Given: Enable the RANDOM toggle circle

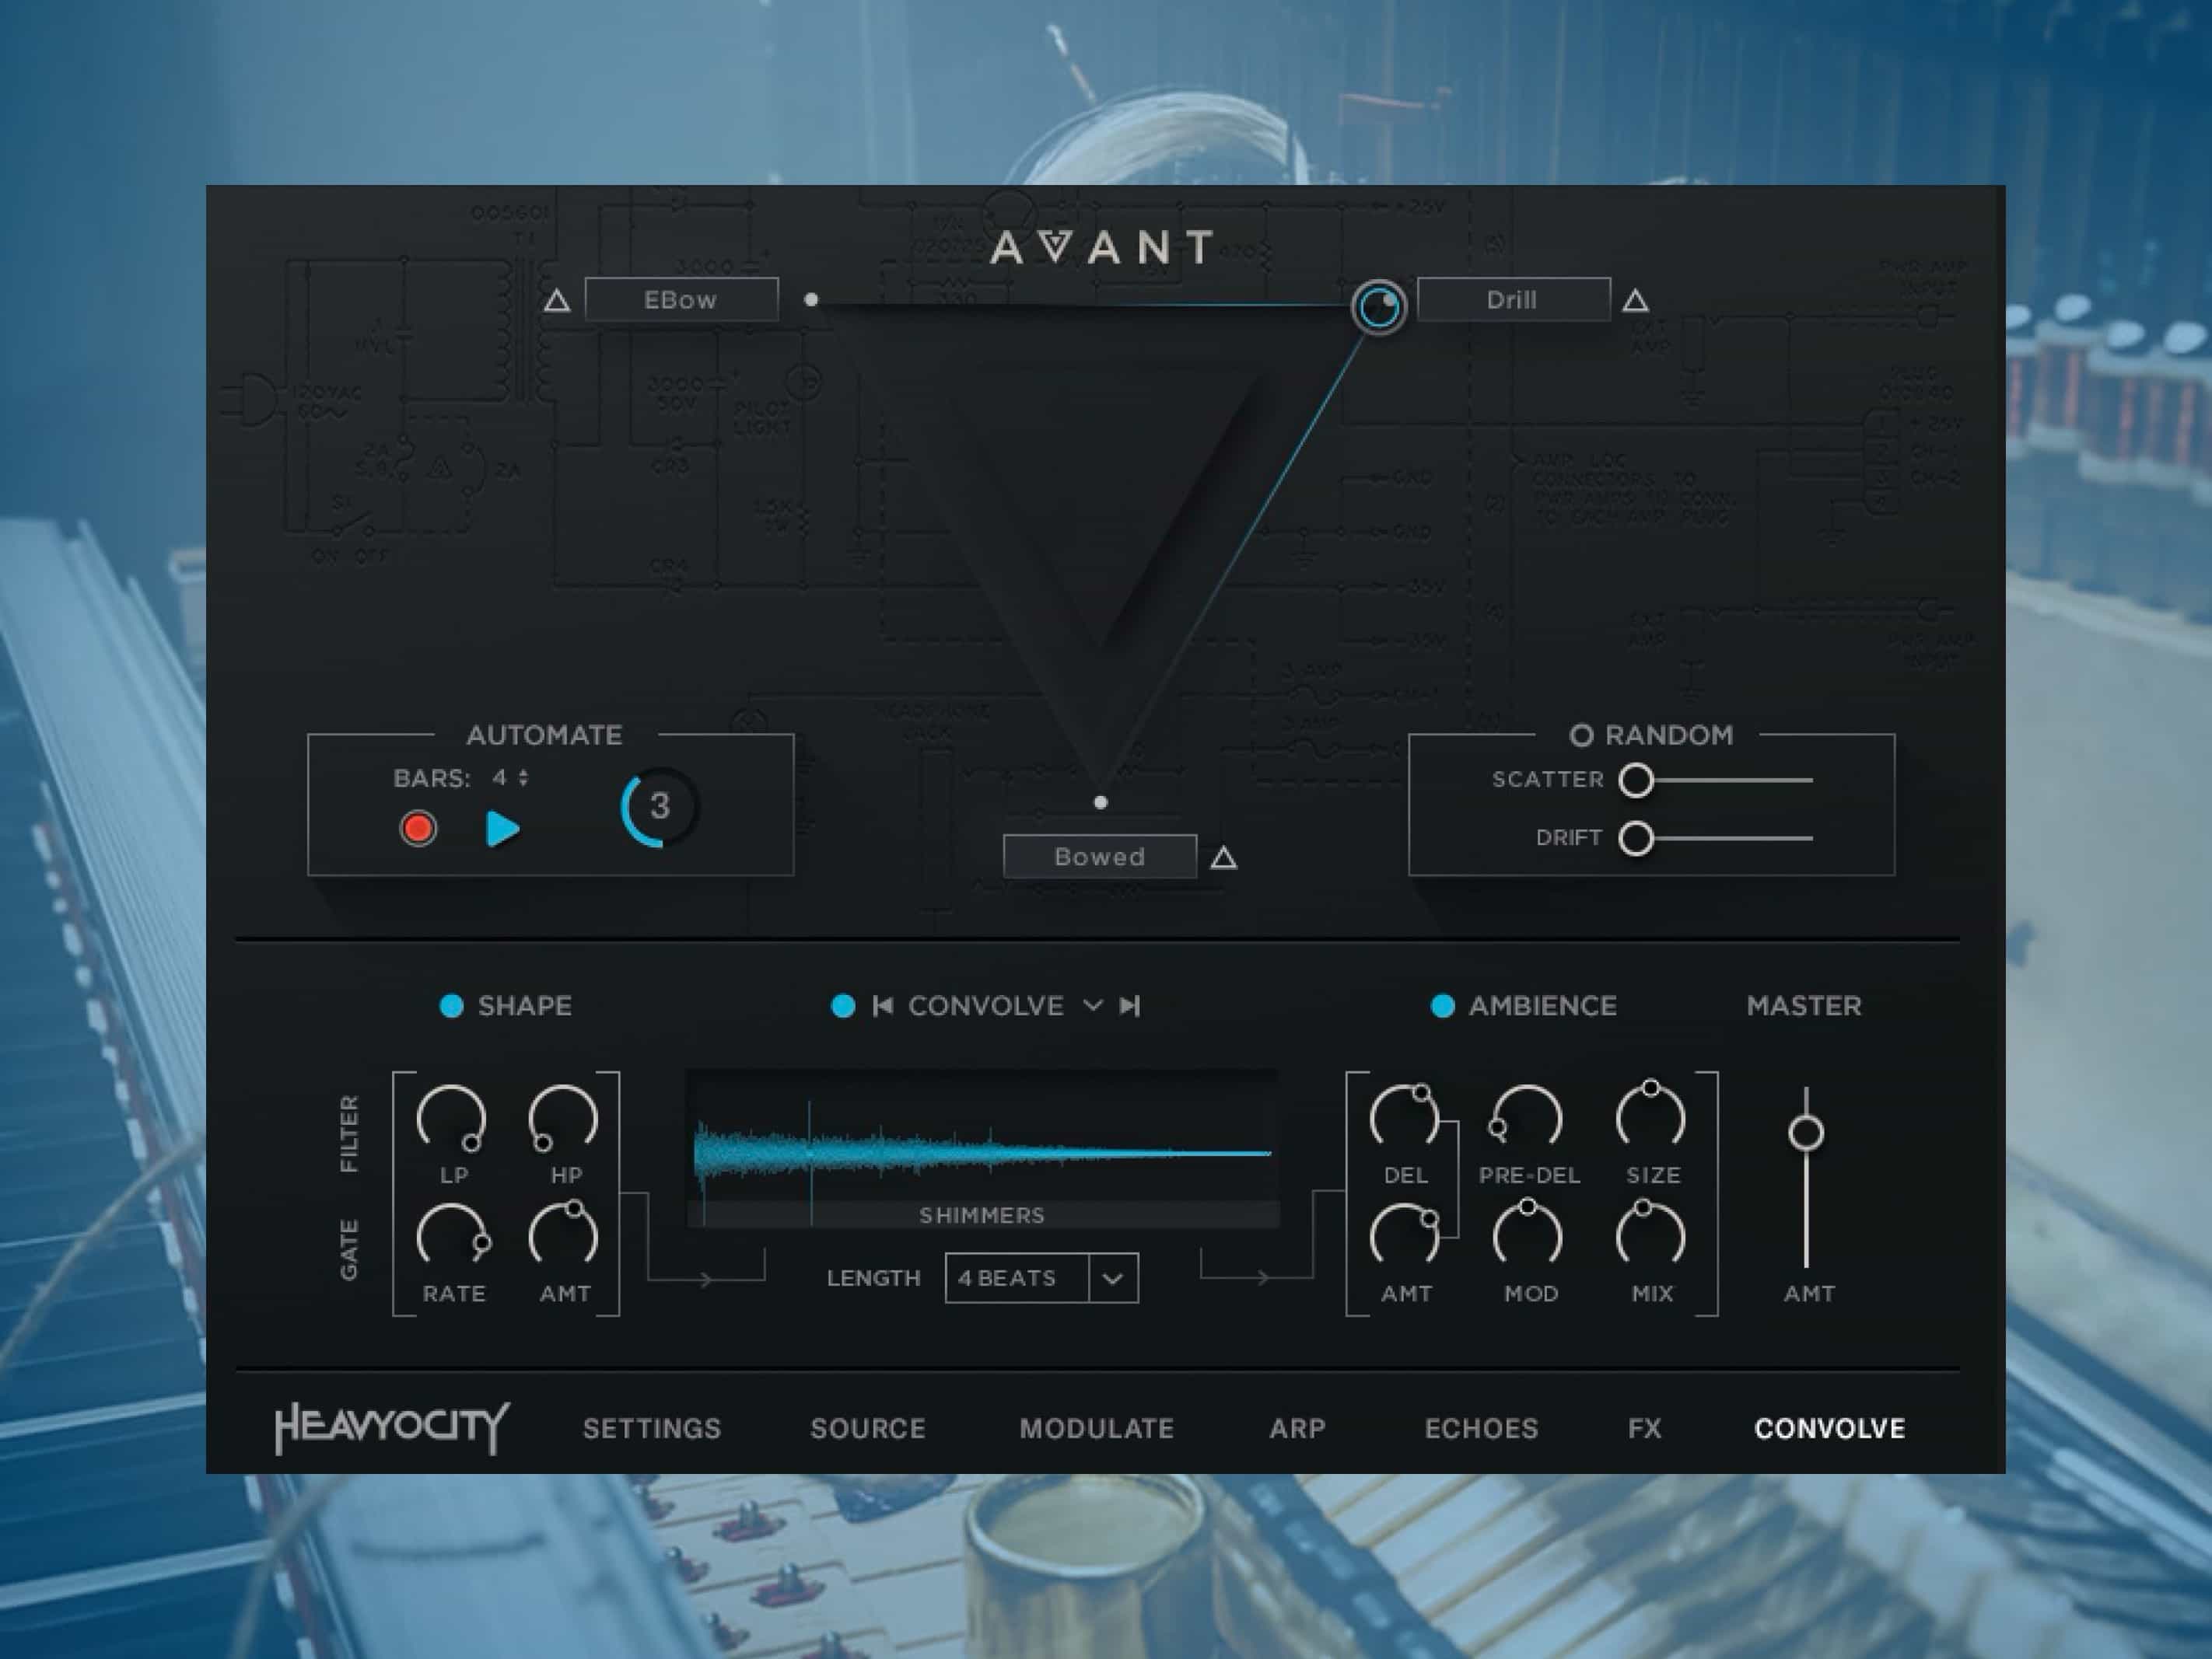Looking at the screenshot, I should point(1581,735).
